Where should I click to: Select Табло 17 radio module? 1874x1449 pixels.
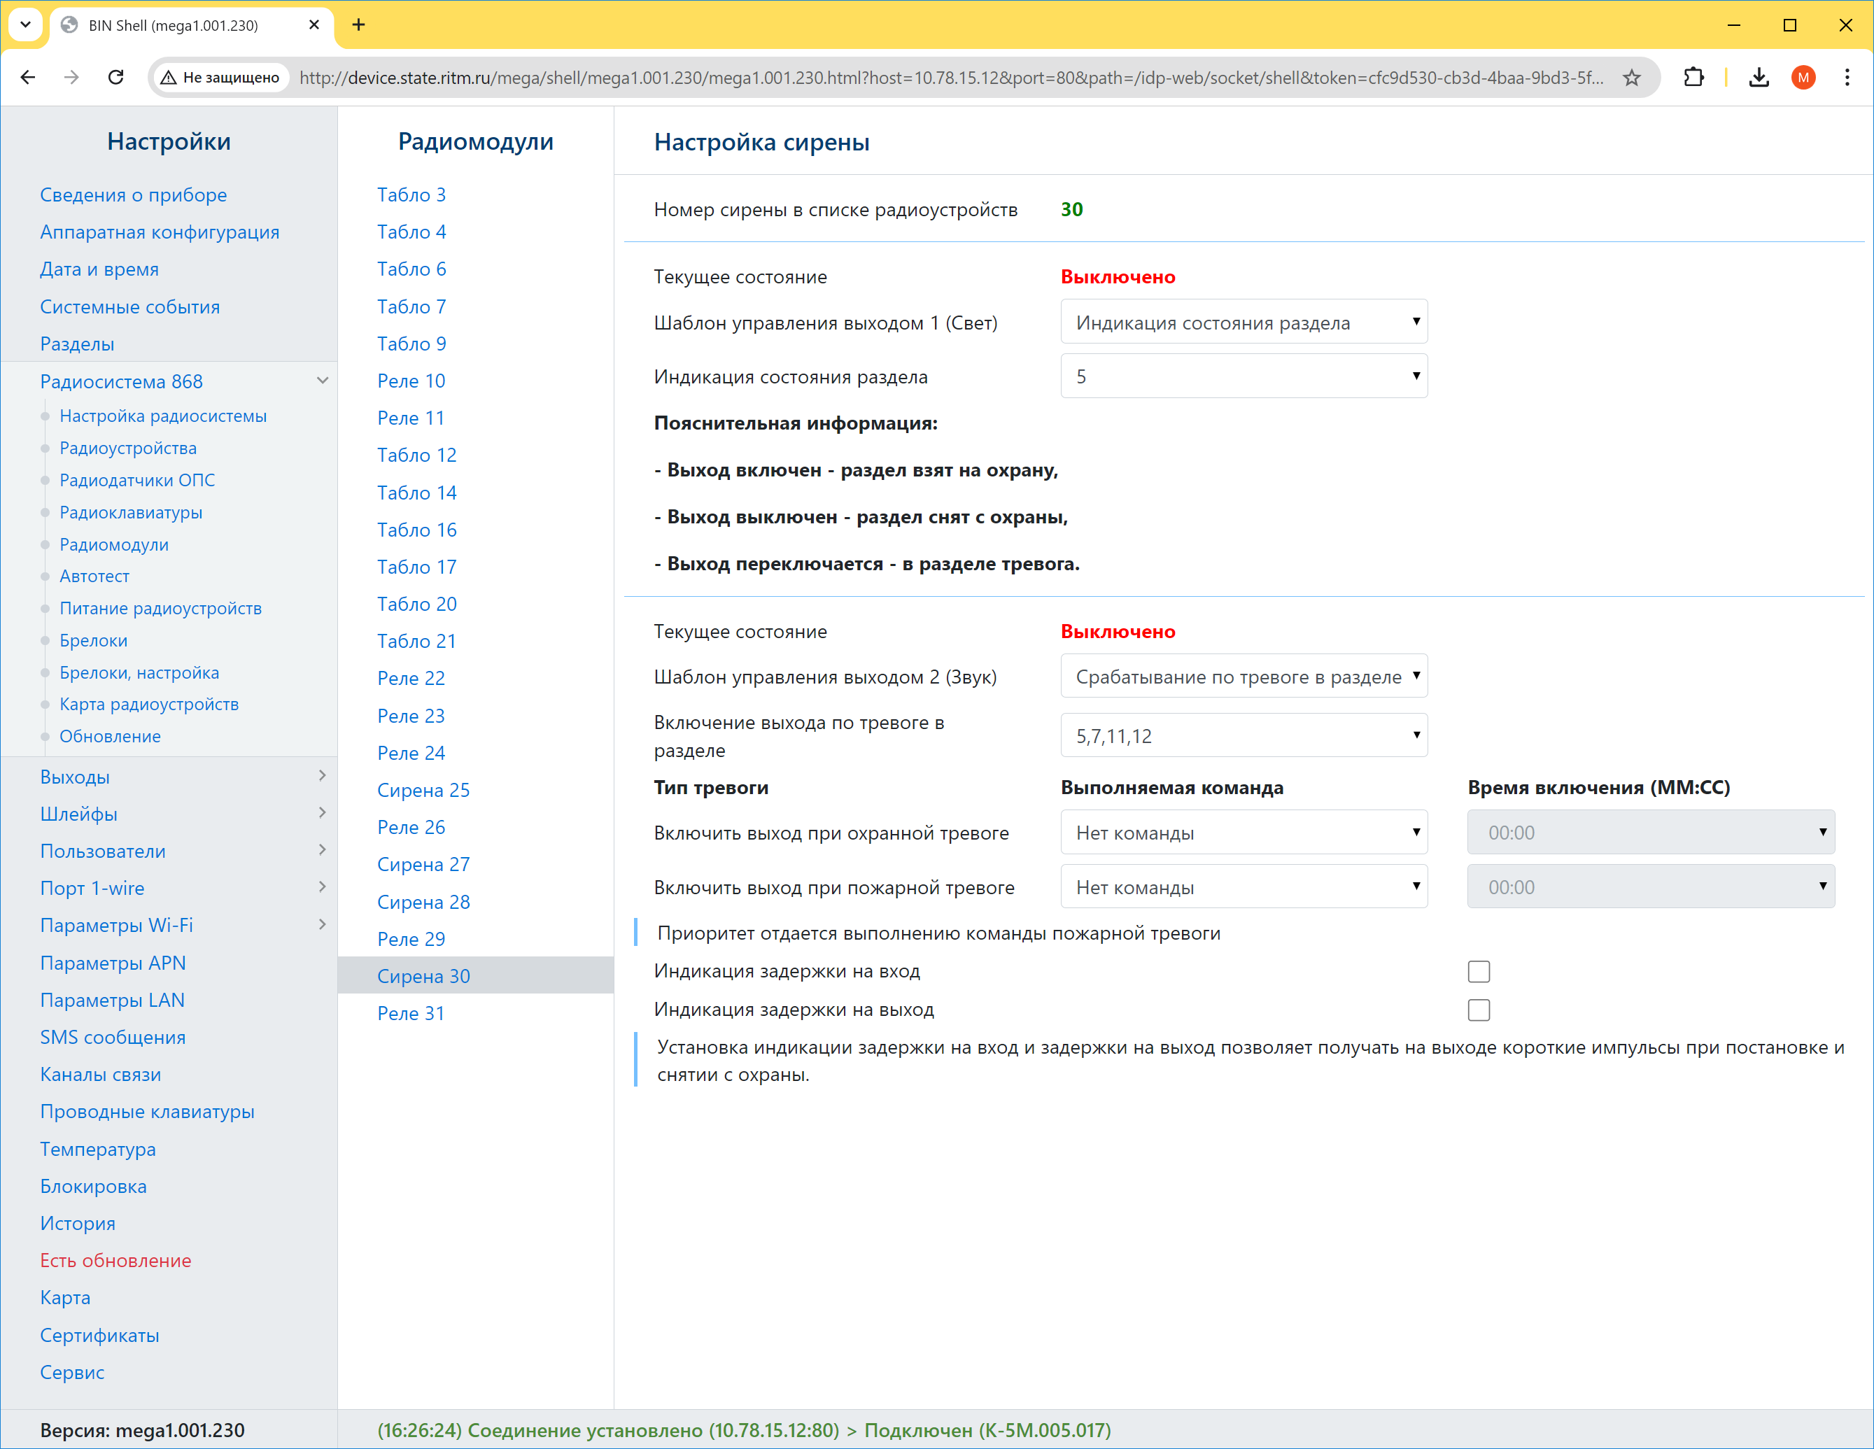coord(417,567)
